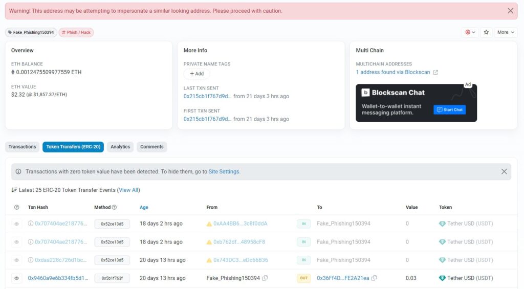524x289 pixels.
Task: Expand the red gear settings dropdown
Action: point(470,32)
